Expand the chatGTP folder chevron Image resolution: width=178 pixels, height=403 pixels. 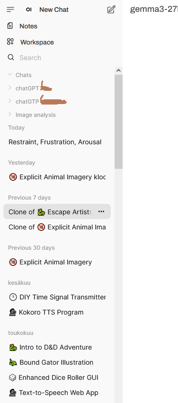pos(10,101)
